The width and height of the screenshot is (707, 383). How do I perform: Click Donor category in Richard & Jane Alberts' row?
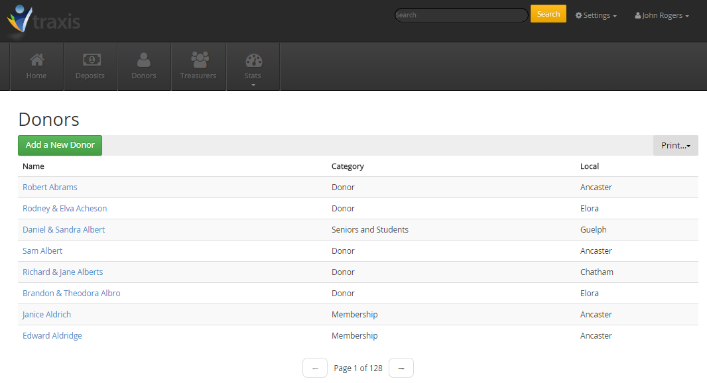343,272
